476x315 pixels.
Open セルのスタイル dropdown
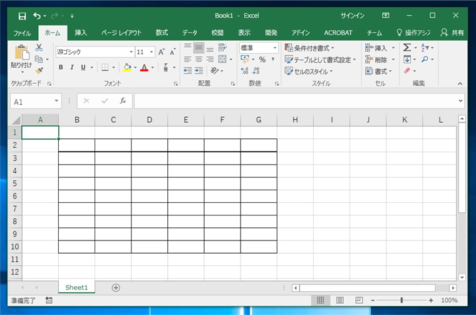pos(309,71)
